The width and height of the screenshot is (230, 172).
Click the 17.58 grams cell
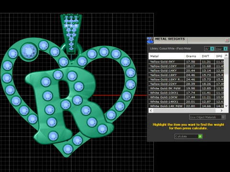[192, 62]
